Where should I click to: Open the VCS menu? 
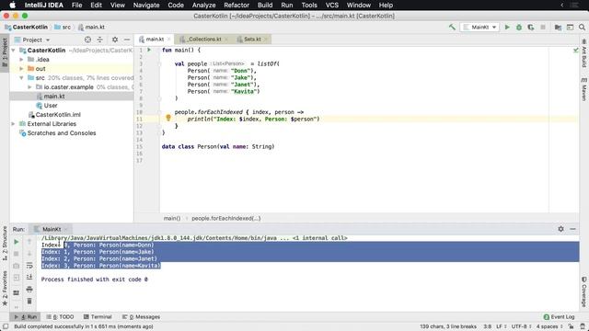(x=331, y=6)
